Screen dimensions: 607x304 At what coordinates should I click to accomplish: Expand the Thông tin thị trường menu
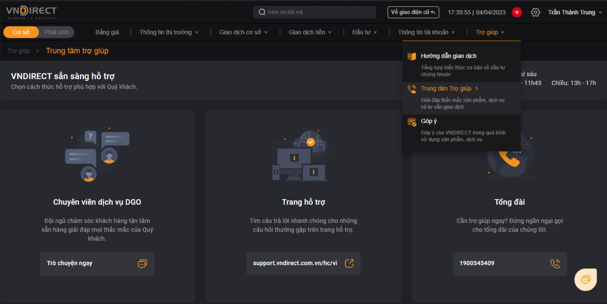[169, 32]
